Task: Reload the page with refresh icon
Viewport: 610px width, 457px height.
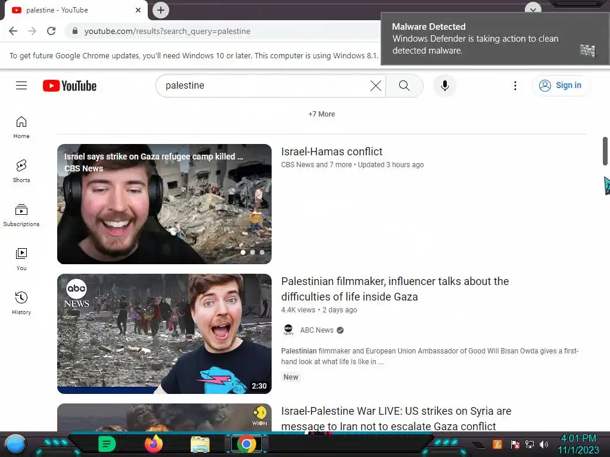Action: [51, 31]
